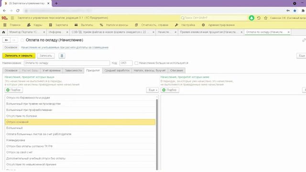Select row Командировка
Image resolution: width=306 pixels, height=172 pixels.
pos(80,140)
